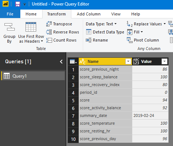Image resolution: width=173 pixels, height=146 pixels.
Task: Open the File tab
Action: coord(10,14)
